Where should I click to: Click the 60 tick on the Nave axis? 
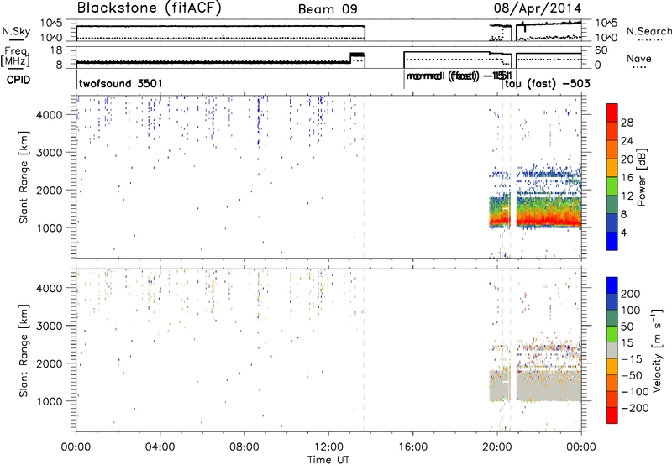601,50
